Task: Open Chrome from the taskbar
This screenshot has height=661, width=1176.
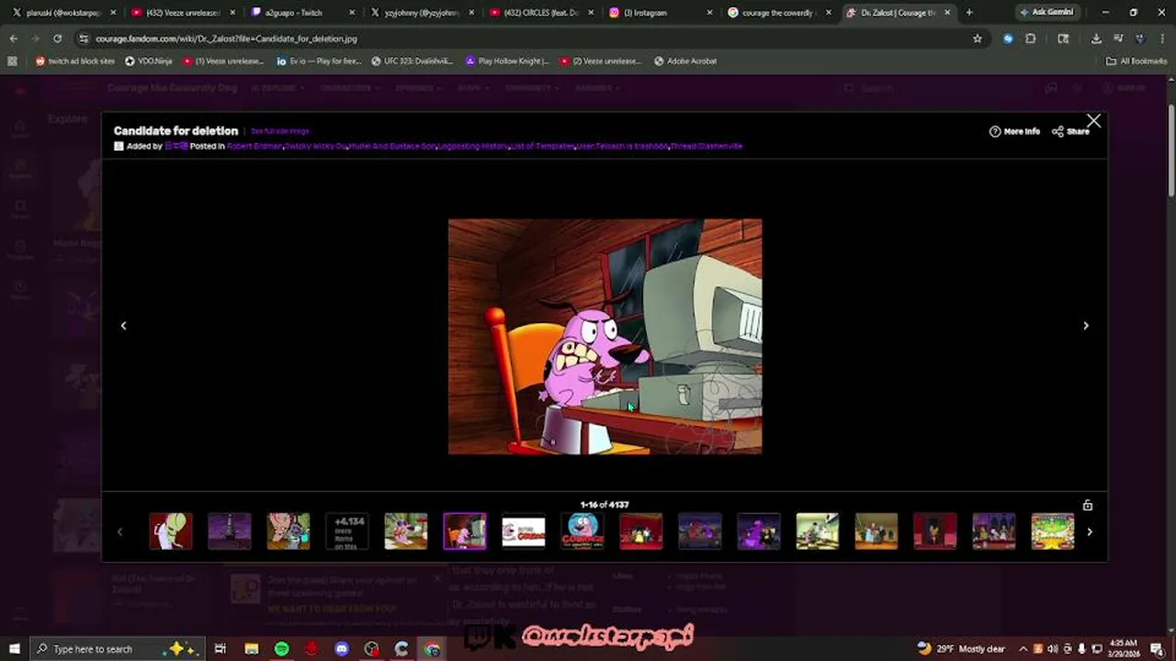Action: [432, 648]
